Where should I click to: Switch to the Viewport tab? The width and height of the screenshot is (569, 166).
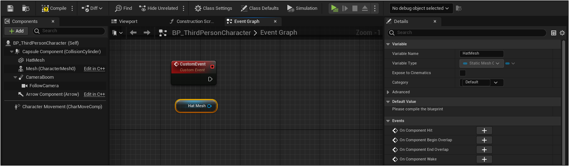[x=128, y=21]
